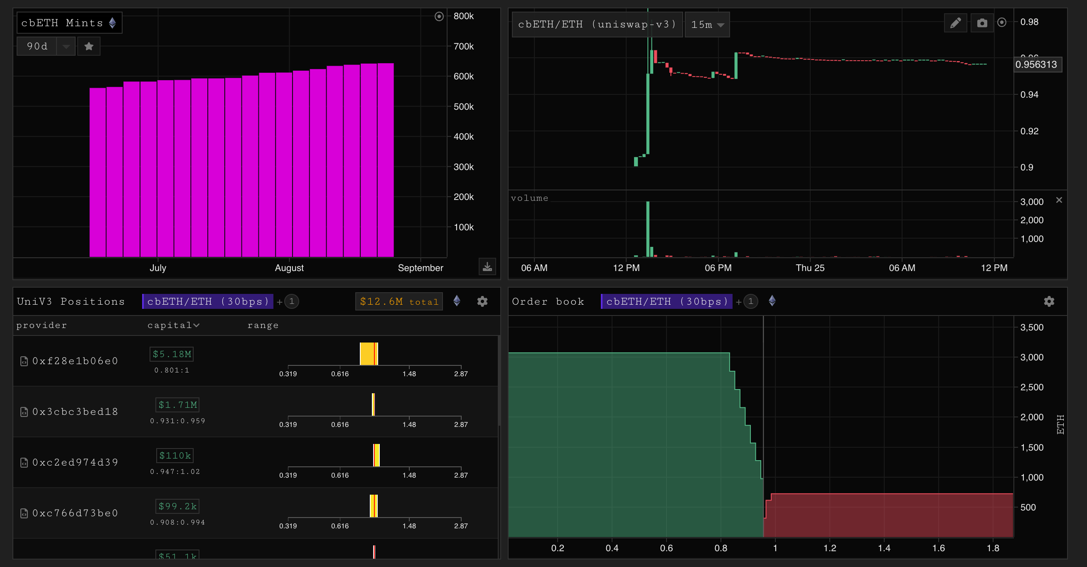This screenshot has height=567, width=1087.
Task: Toggle Ethereum icon in UniV3 Positions header
Action: [457, 301]
